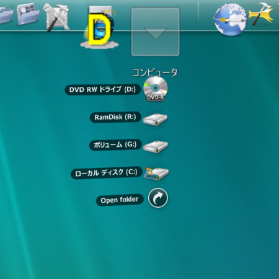Open the pictures folder icon in dock
This screenshot has width=279, height=279.
coord(28,14)
